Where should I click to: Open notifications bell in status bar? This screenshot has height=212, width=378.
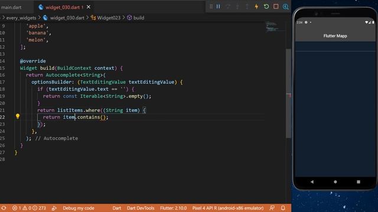283,208
